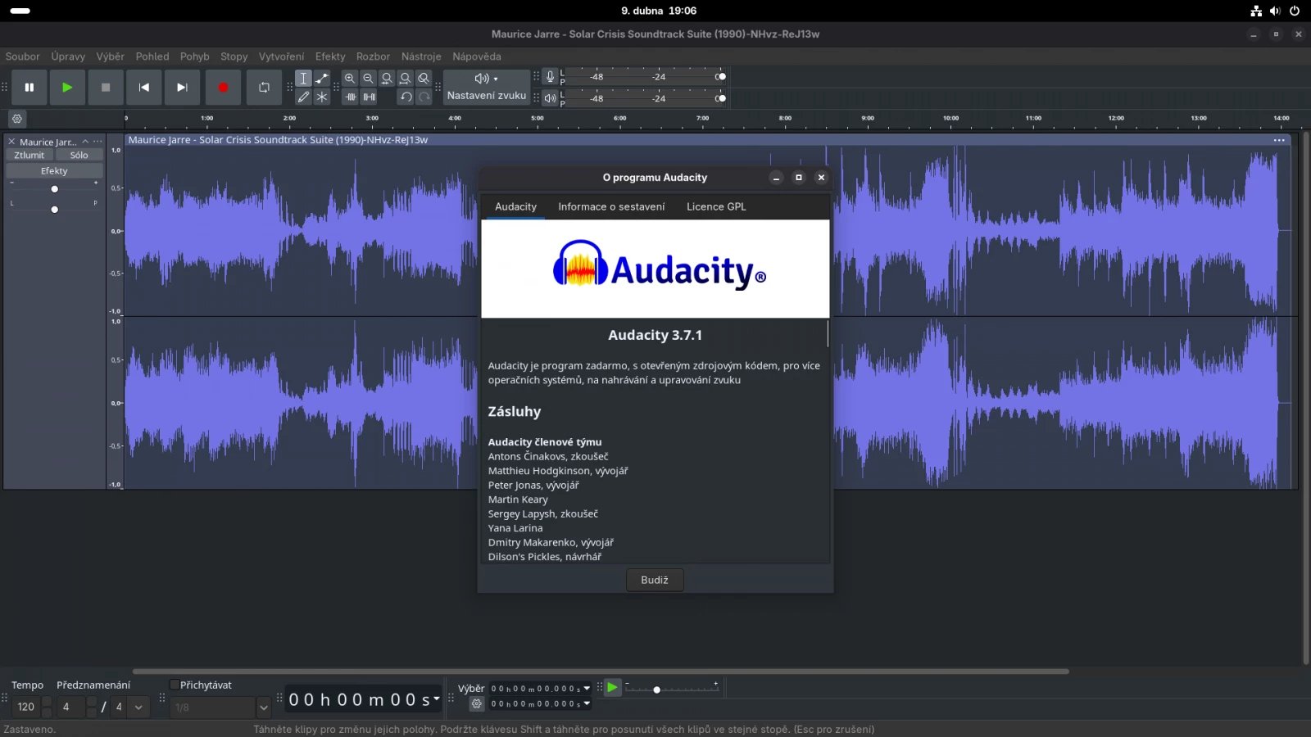Toggle Ztlumit (mute) on the track
Screen dimensions: 1311x737
click(x=29, y=155)
